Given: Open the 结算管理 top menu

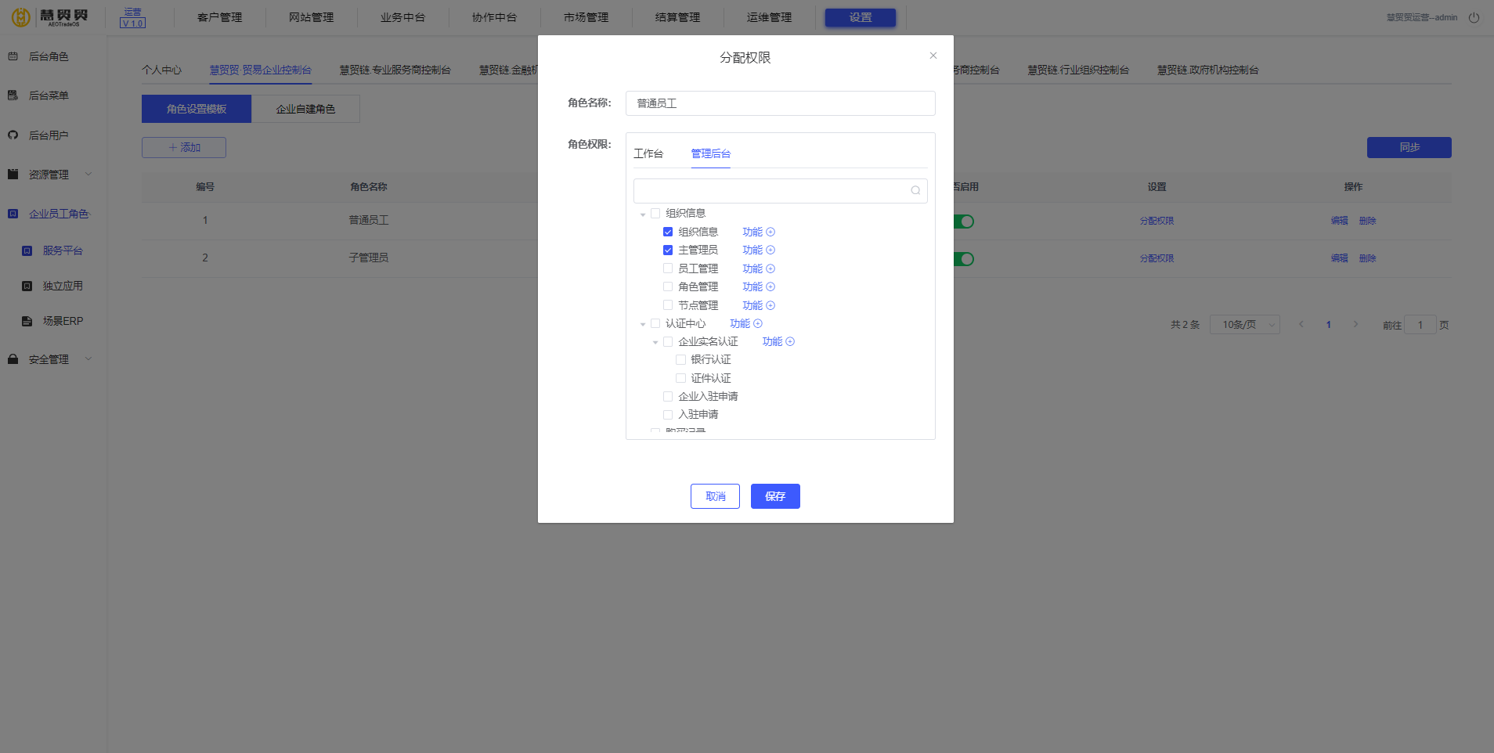Looking at the screenshot, I should 678,17.
